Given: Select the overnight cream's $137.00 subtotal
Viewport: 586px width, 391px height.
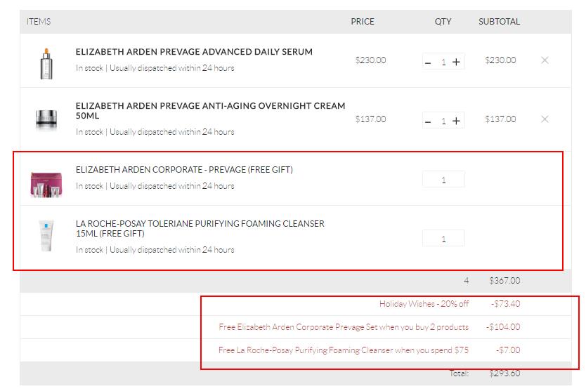Looking at the screenshot, I should [x=500, y=119].
